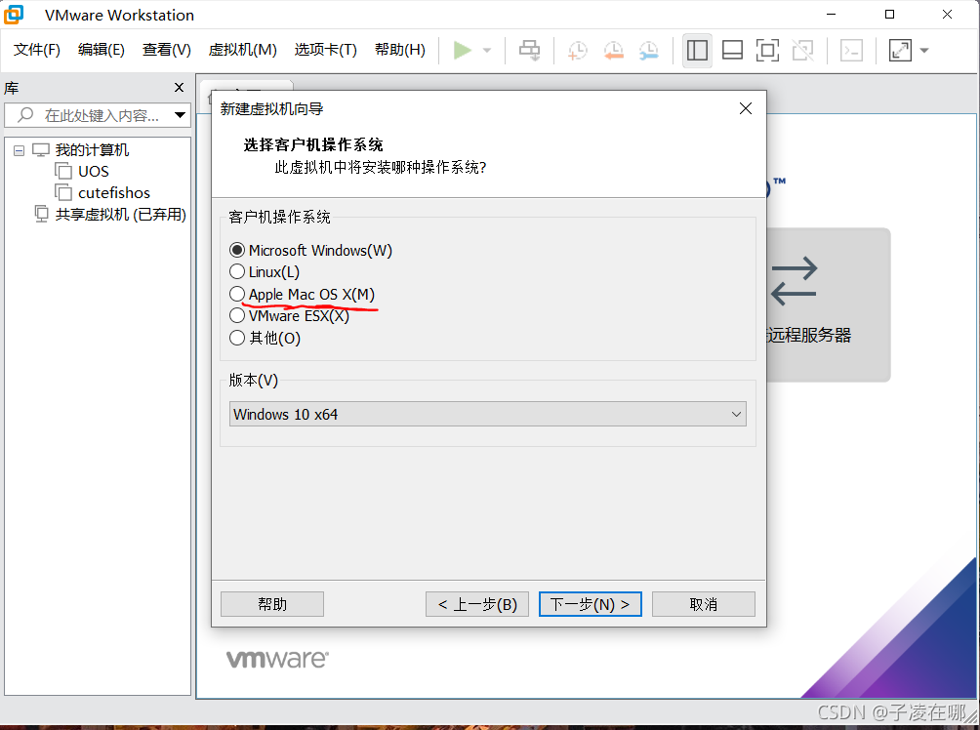The height and width of the screenshot is (730, 980).
Task: Select 我的计算机 in the library tree
Action: point(92,150)
